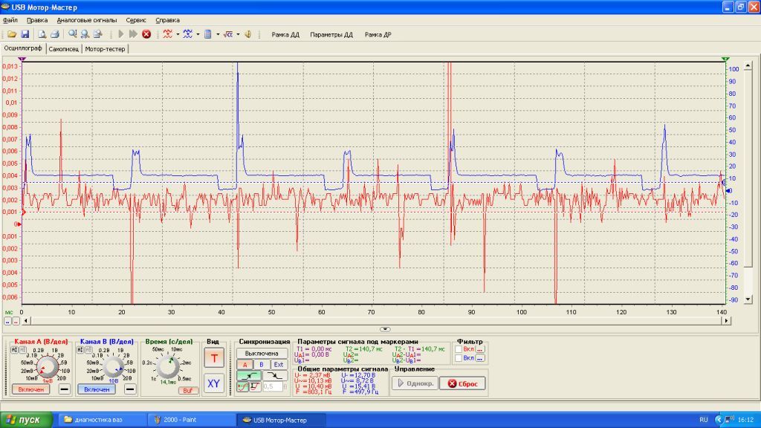Screen dimensions: 761x428
Task: Select sync source A
Action: (245, 364)
